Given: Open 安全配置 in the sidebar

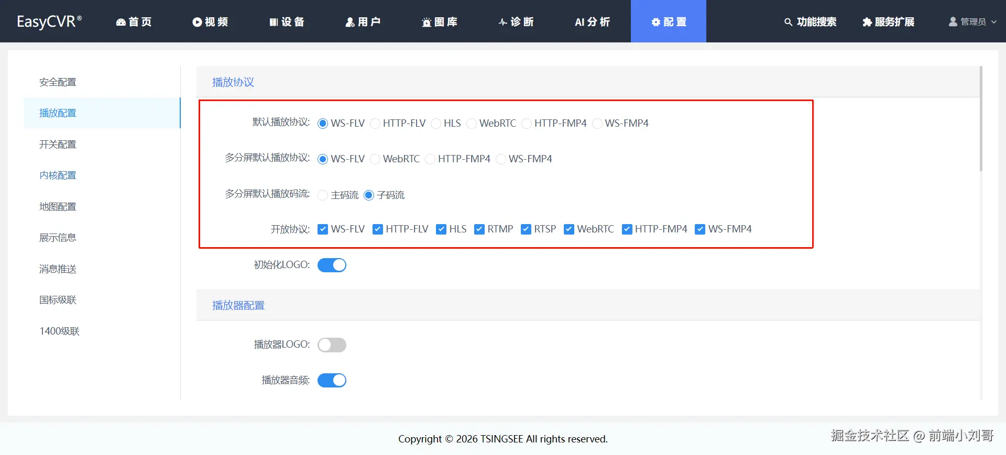Looking at the screenshot, I should click(x=102, y=82).
